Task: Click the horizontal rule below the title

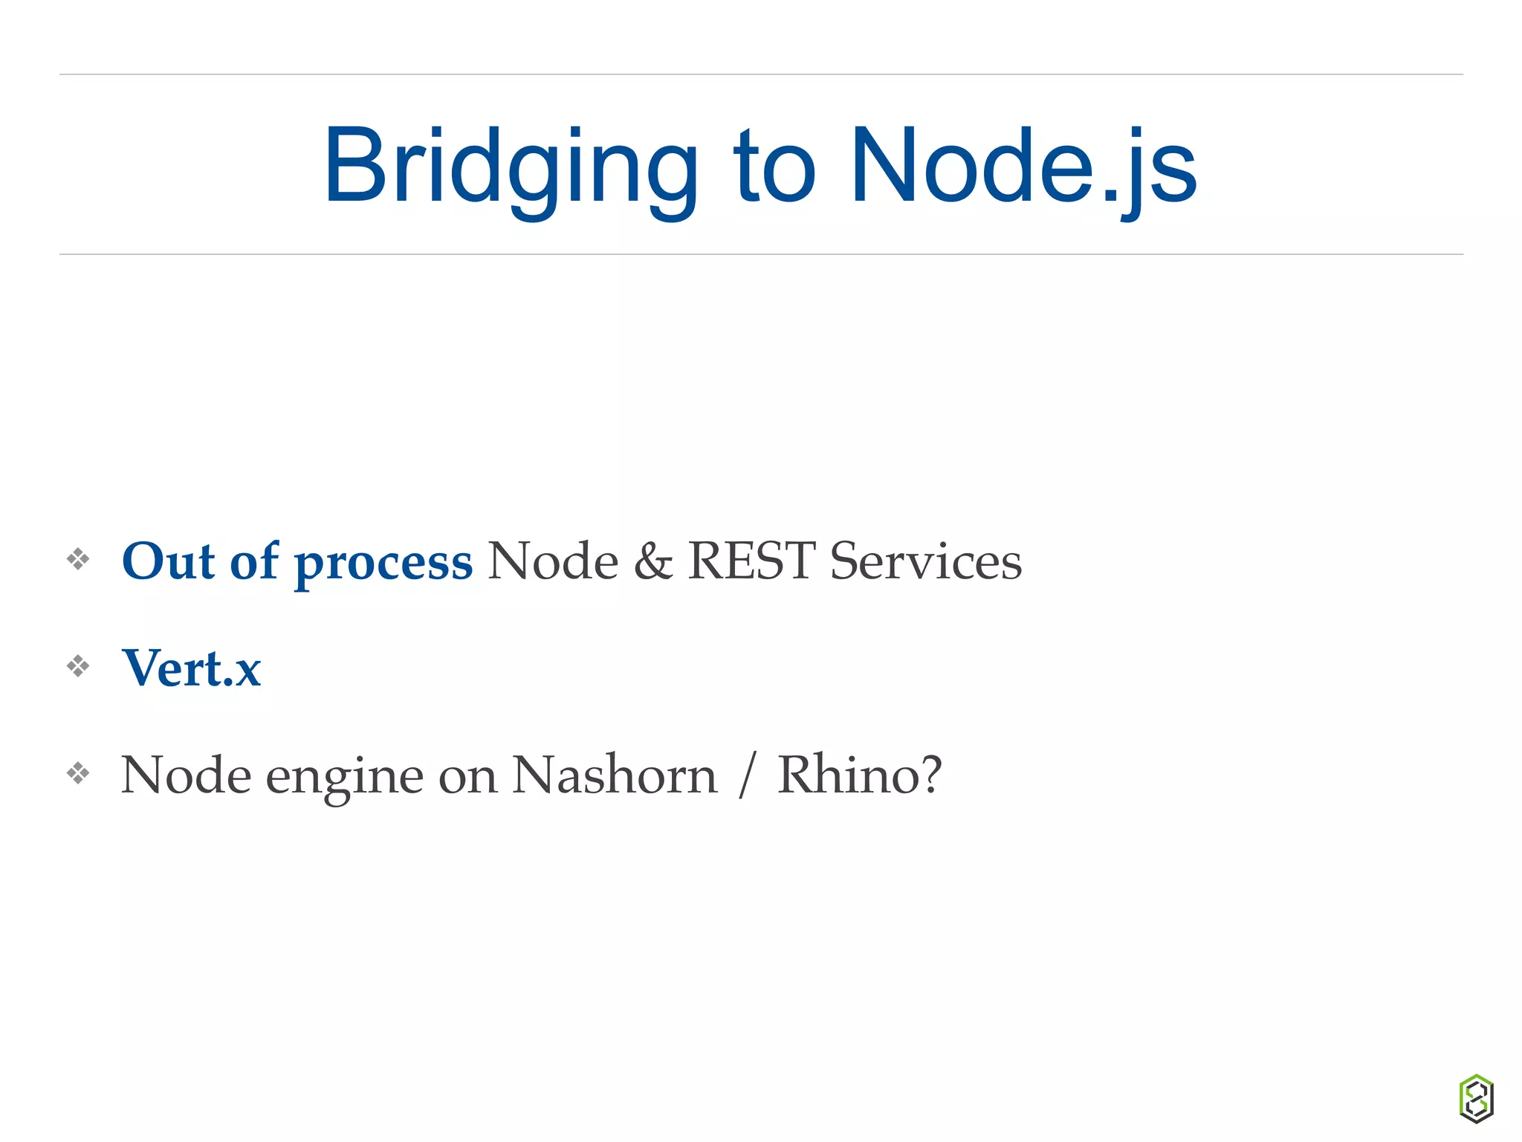Action: click(760, 254)
